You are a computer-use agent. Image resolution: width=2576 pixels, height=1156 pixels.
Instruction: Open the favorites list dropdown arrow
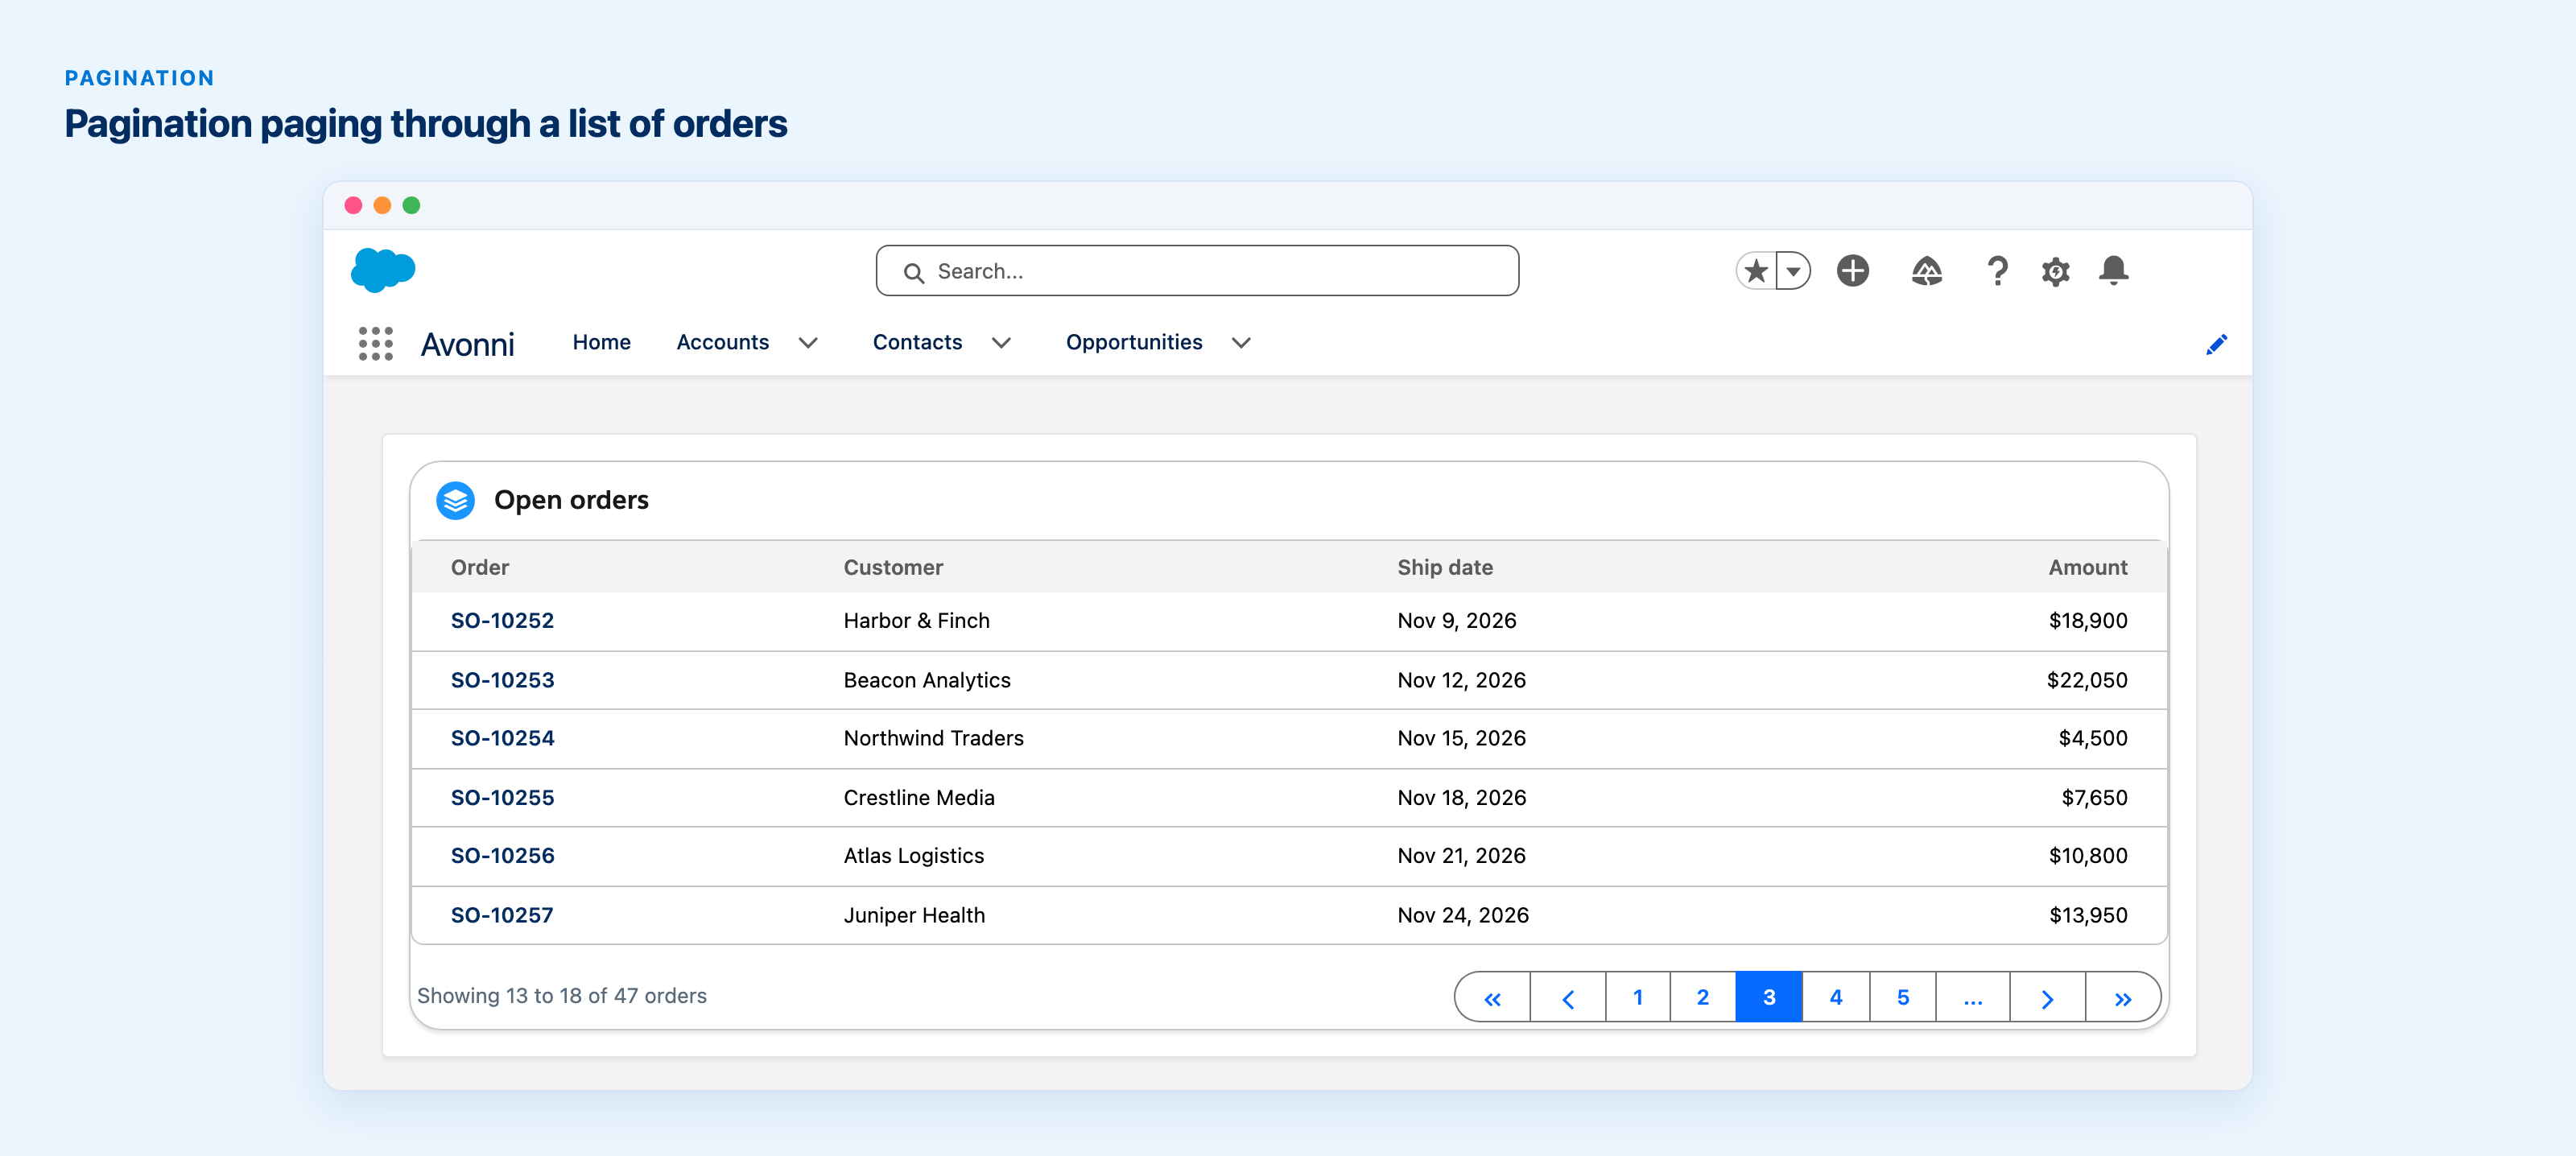[x=1793, y=271]
